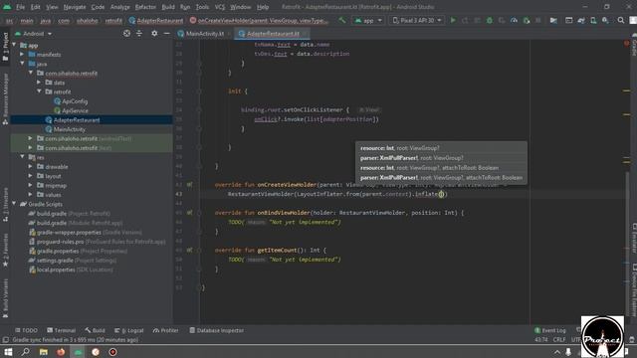The width and height of the screenshot is (637, 358).
Task: Collapse the app module tree node
Action: pyautogui.click(x=15, y=45)
